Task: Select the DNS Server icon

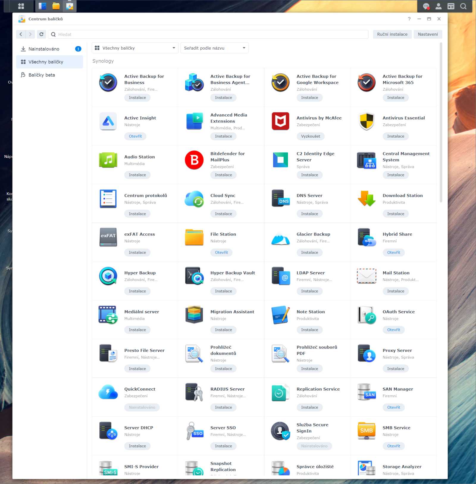Action: coord(280,199)
